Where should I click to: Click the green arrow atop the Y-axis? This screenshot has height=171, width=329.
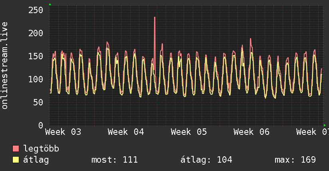pos(50,4)
